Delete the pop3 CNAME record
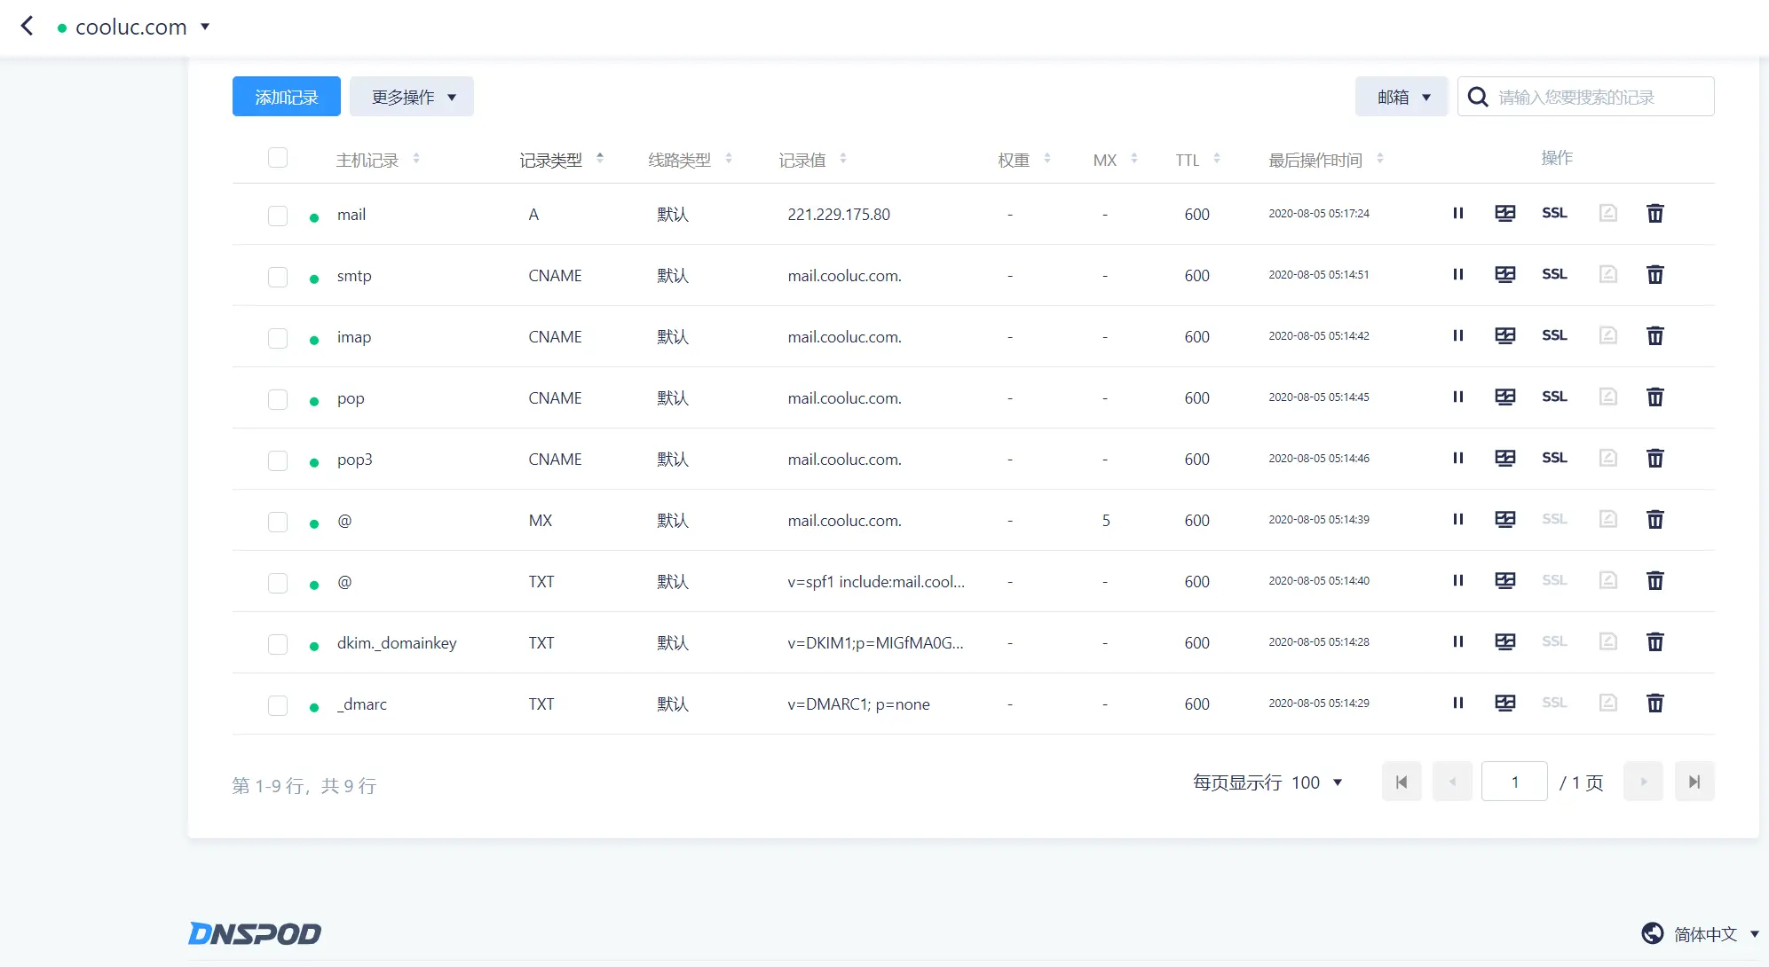This screenshot has width=1769, height=967. [1655, 458]
